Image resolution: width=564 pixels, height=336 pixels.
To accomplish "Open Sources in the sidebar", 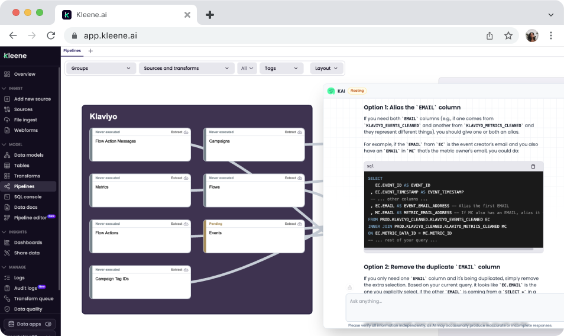I will pos(23,109).
